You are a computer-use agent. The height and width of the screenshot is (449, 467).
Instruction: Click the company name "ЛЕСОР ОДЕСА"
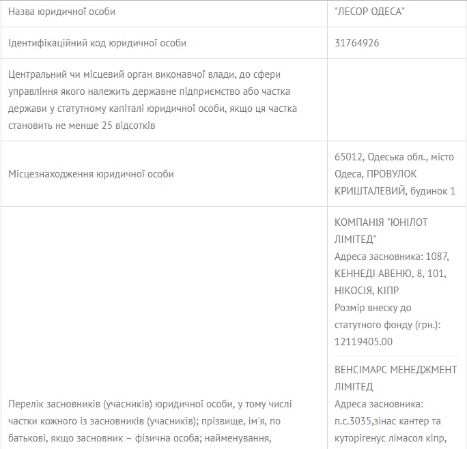369,12
